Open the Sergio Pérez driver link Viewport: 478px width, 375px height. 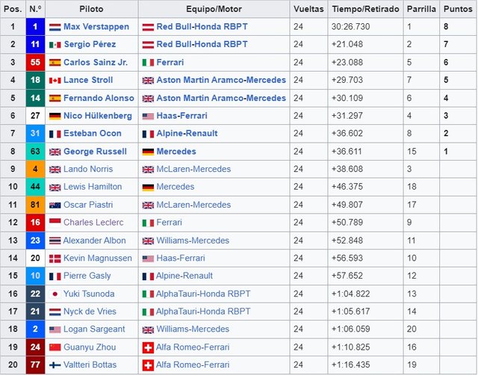coord(90,45)
